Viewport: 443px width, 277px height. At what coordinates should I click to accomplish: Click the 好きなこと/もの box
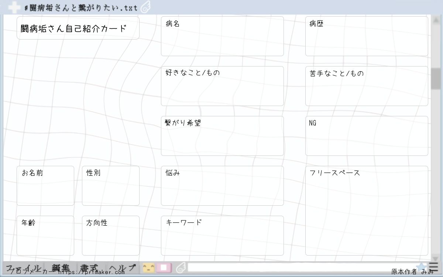[222, 86]
